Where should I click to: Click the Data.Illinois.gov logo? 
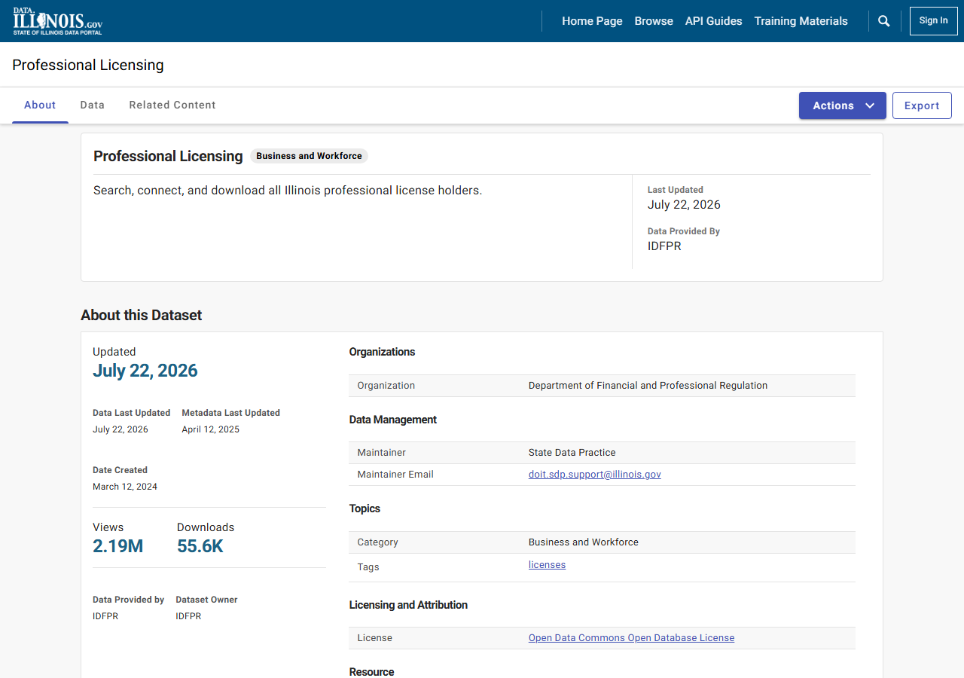tap(58, 21)
